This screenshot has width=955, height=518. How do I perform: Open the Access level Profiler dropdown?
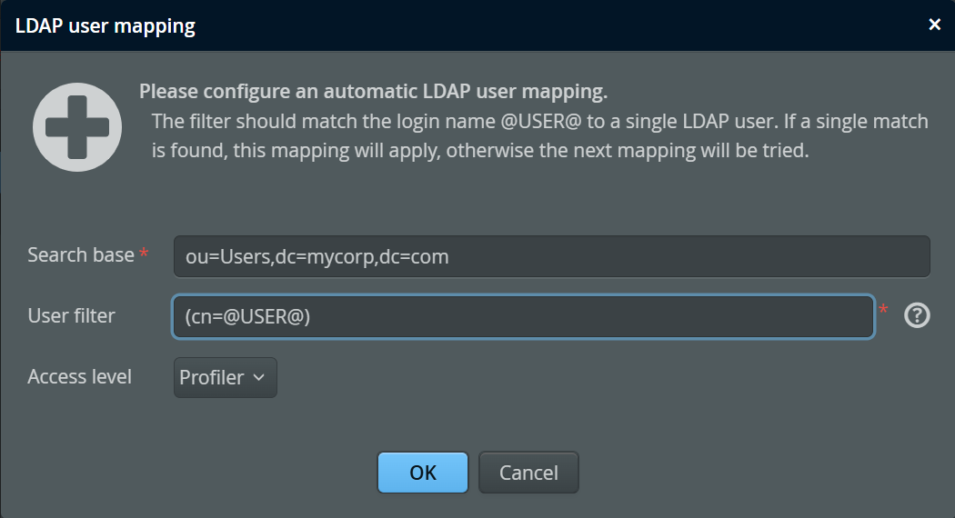(226, 377)
